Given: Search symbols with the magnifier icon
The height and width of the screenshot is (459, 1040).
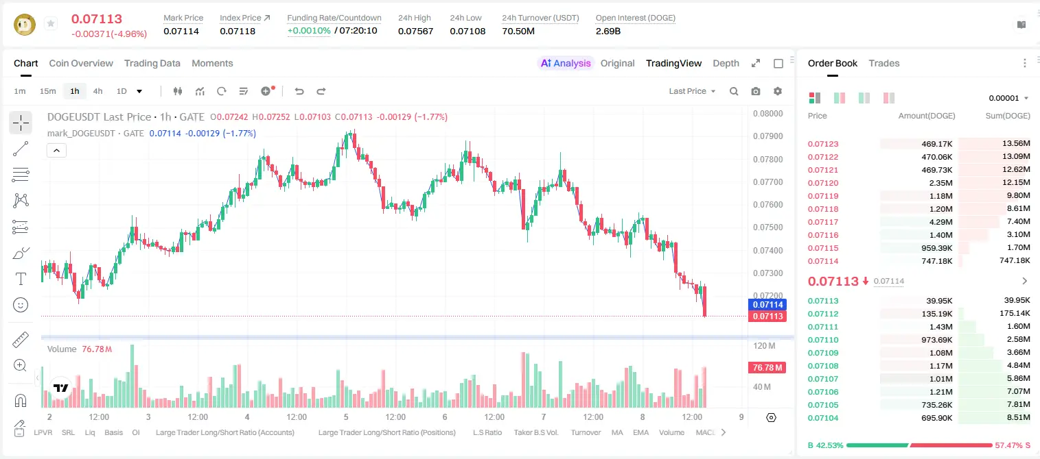Looking at the screenshot, I should [x=734, y=91].
